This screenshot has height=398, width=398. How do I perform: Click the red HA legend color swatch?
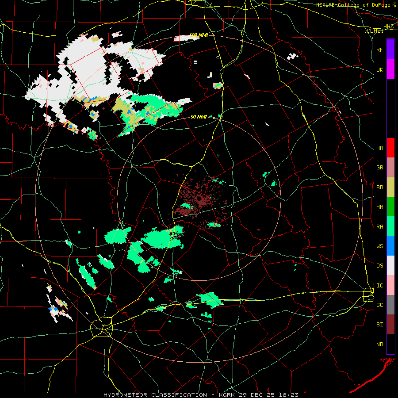click(x=390, y=148)
